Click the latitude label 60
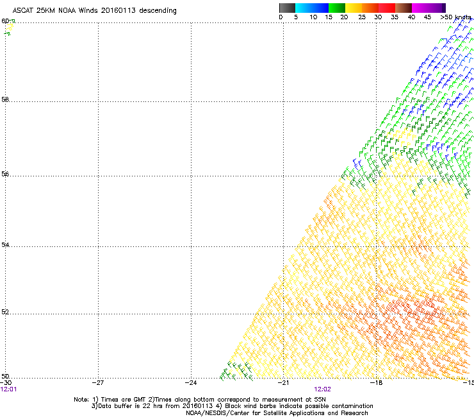This screenshot has height=417, width=474. (5, 21)
